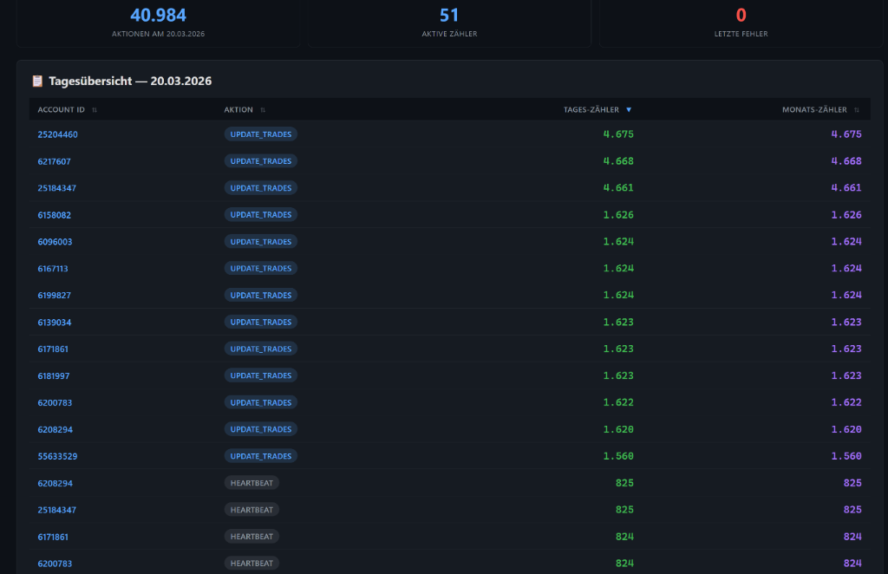This screenshot has width=888, height=574.
Task: Click the HEARTBEAT badge for account 6208294
Action: point(251,482)
